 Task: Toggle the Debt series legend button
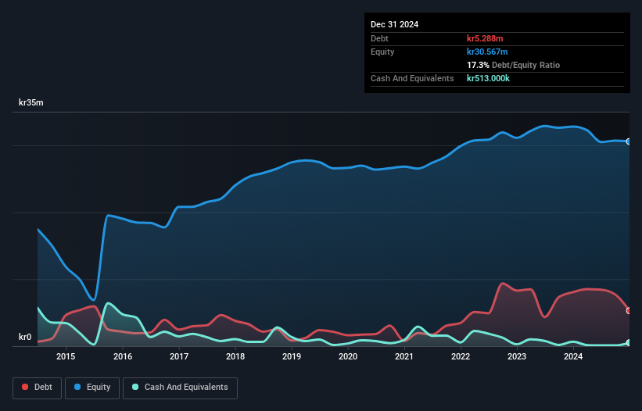[38, 388]
